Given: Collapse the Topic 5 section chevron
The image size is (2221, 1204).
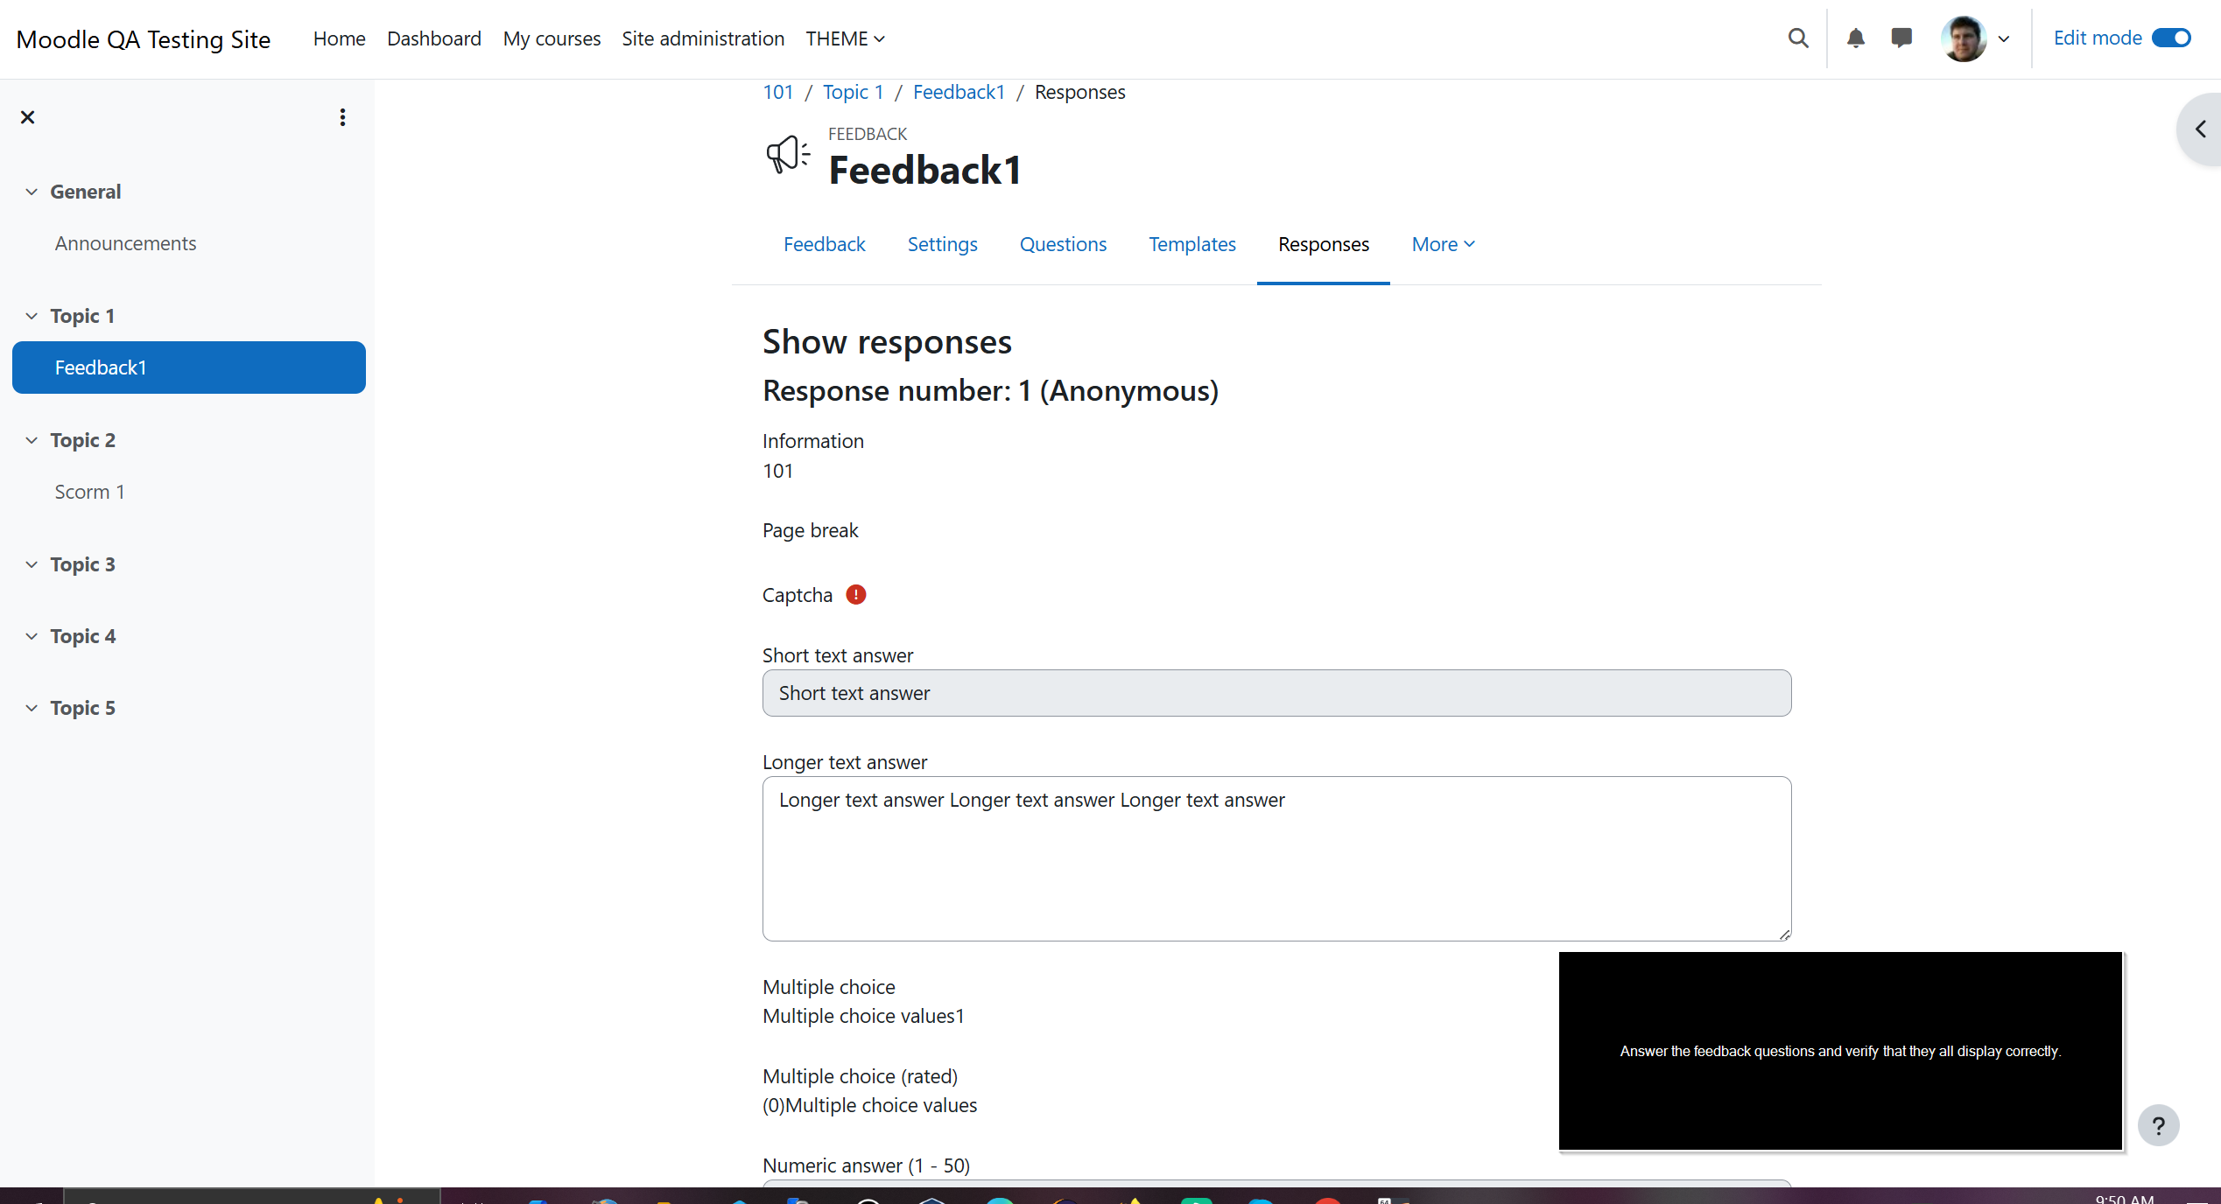Looking at the screenshot, I should pyautogui.click(x=32, y=708).
